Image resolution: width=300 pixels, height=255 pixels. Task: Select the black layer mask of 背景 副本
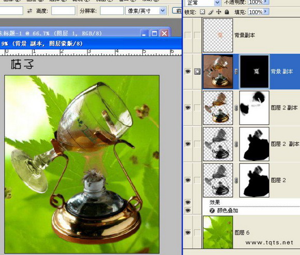coord(254,72)
